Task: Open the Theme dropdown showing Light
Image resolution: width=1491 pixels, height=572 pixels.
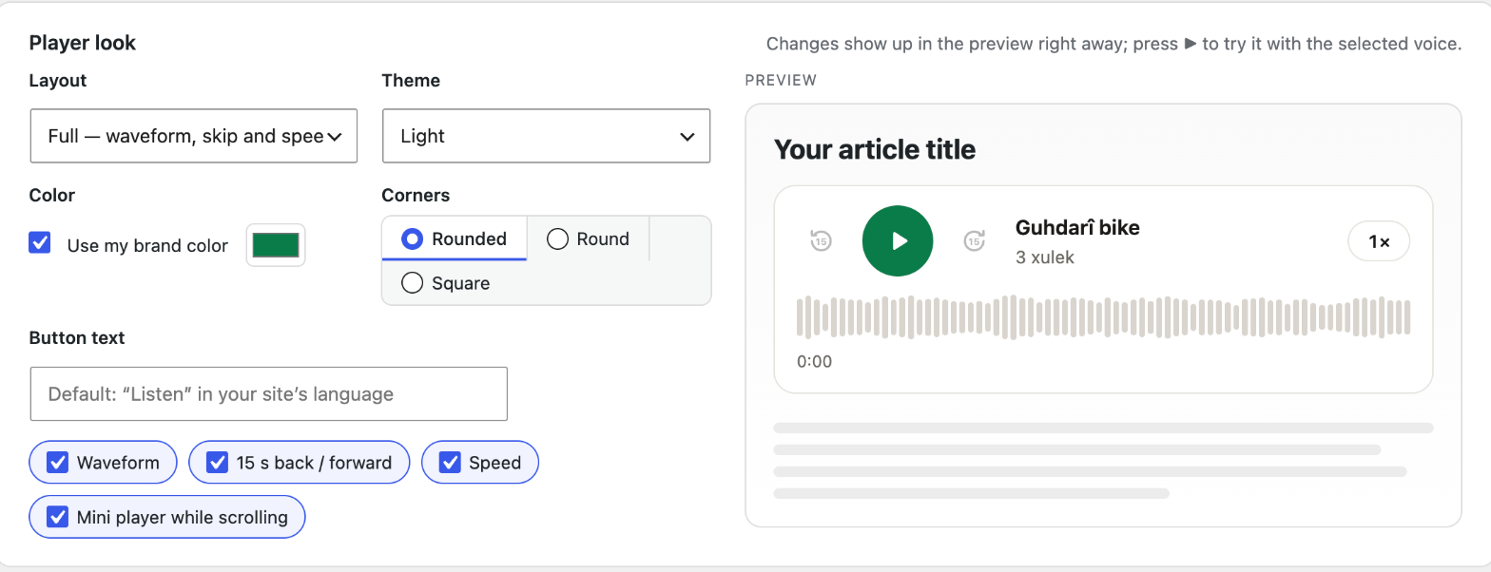Action: coord(546,136)
